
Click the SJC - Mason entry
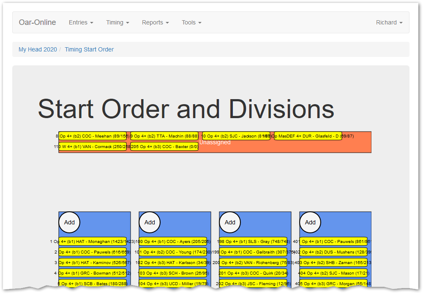tap(333, 273)
